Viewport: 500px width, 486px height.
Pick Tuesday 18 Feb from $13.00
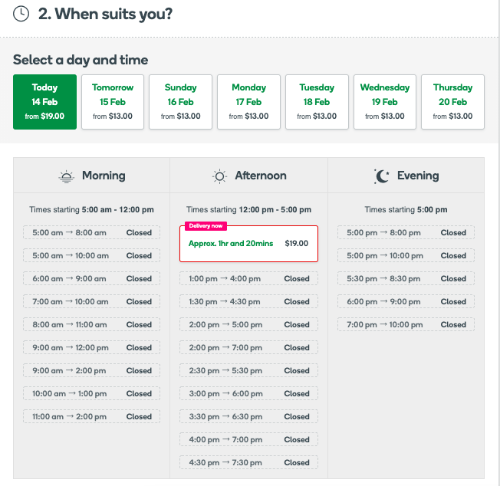tap(317, 102)
